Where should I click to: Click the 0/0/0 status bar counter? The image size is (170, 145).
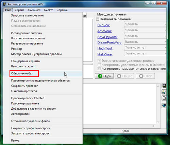pos(125,131)
